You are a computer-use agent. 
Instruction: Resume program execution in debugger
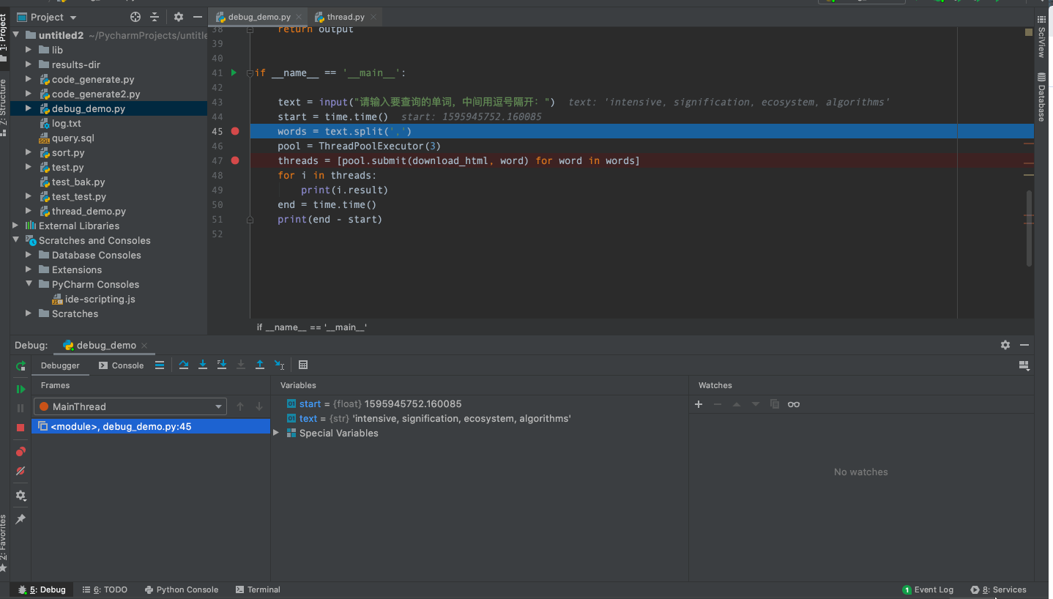[21, 389]
